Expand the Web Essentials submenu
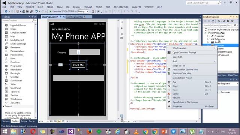The image size is (240, 135). (192, 48)
